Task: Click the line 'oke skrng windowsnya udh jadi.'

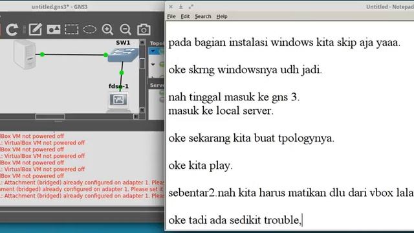Action: (245, 70)
